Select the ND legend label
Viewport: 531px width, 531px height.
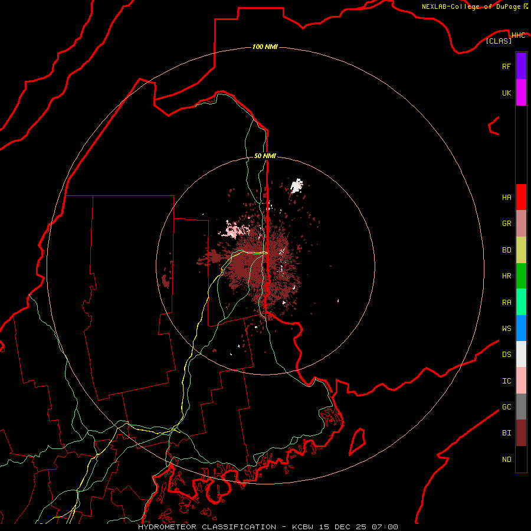coord(506,459)
